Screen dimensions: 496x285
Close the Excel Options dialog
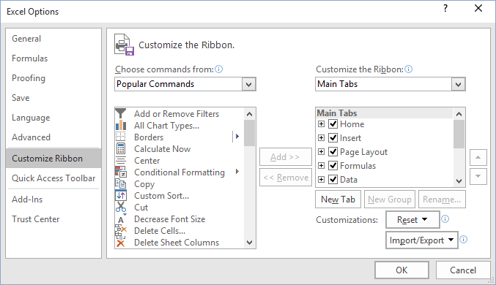click(x=478, y=8)
